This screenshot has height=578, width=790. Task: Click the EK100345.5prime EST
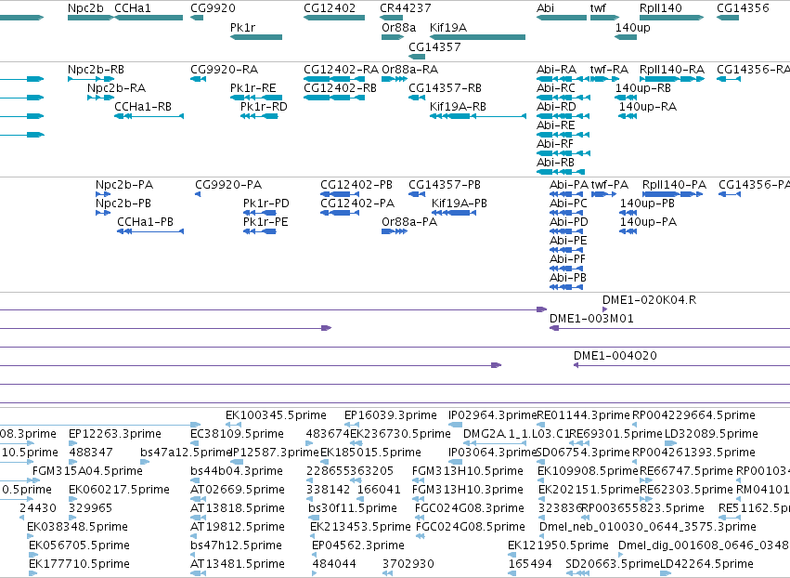point(233,425)
